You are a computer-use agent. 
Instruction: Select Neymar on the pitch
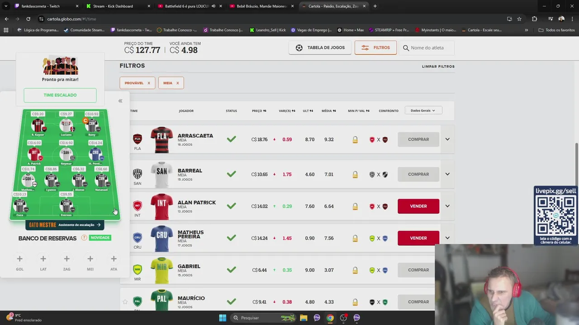pyautogui.click(x=66, y=155)
